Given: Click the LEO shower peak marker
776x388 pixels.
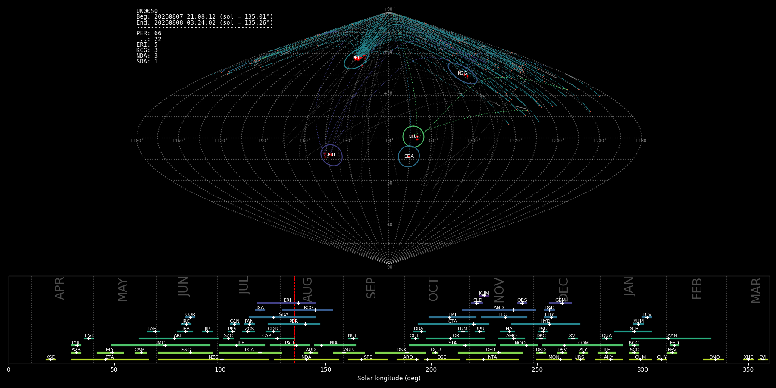Looking at the screenshot, I should pos(505,317).
